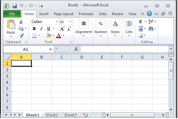Click the Copy icon
Screen dimensions: 178x119
21,28
